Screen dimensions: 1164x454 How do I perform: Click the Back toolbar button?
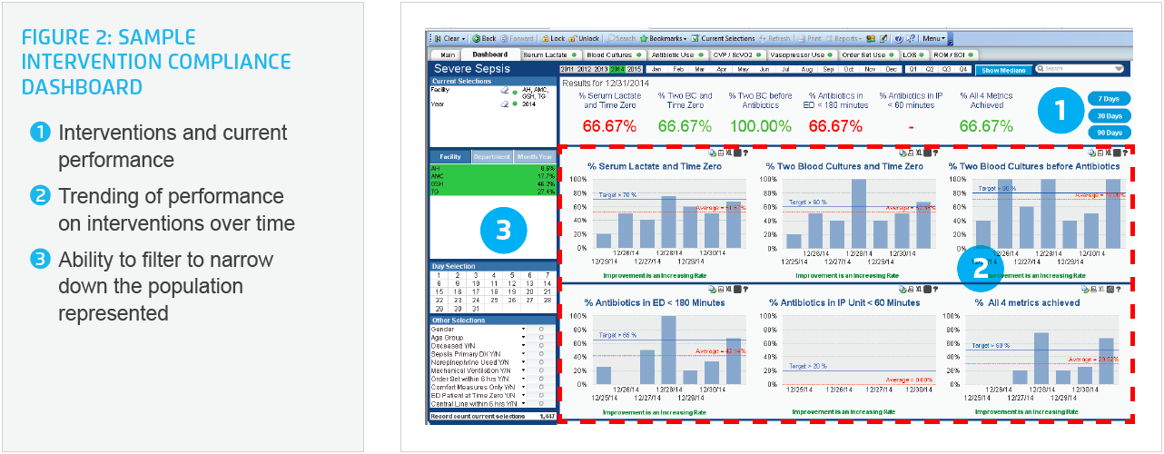pos(484,38)
